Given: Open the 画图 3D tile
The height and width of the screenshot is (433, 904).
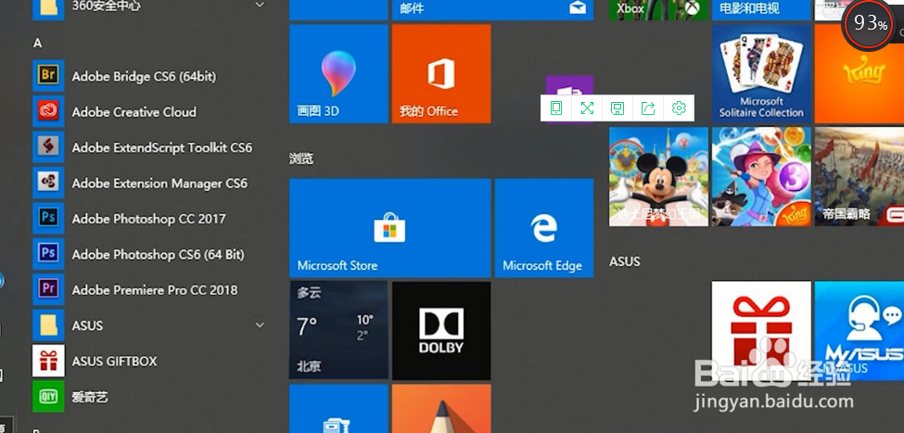Looking at the screenshot, I should click(x=338, y=74).
